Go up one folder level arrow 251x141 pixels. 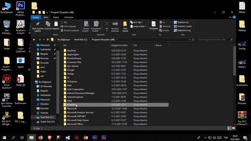coord(48,40)
